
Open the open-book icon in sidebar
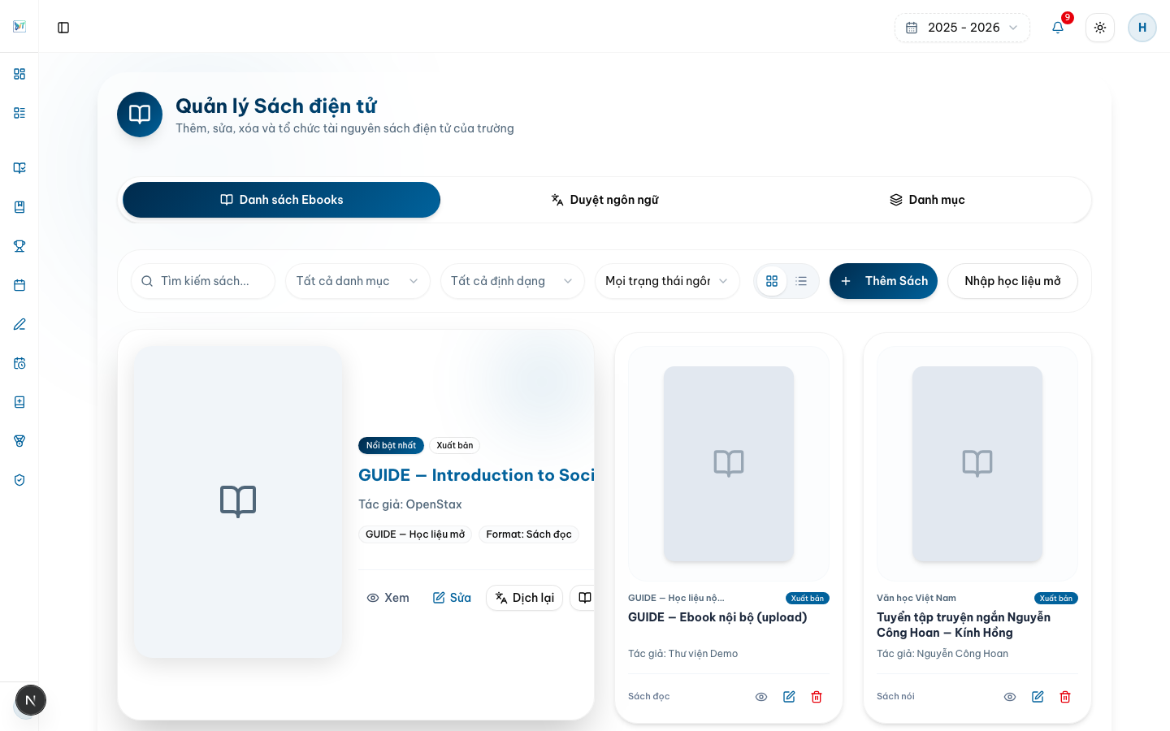point(19,168)
